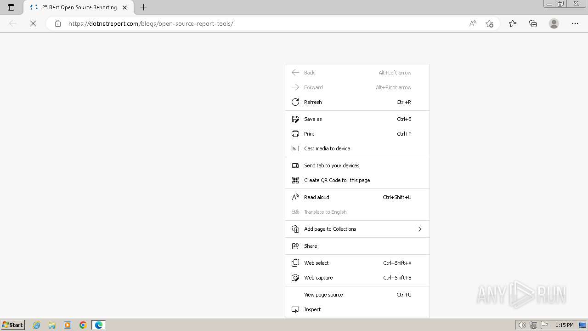Open the Action Center flag icon

[544, 325]
